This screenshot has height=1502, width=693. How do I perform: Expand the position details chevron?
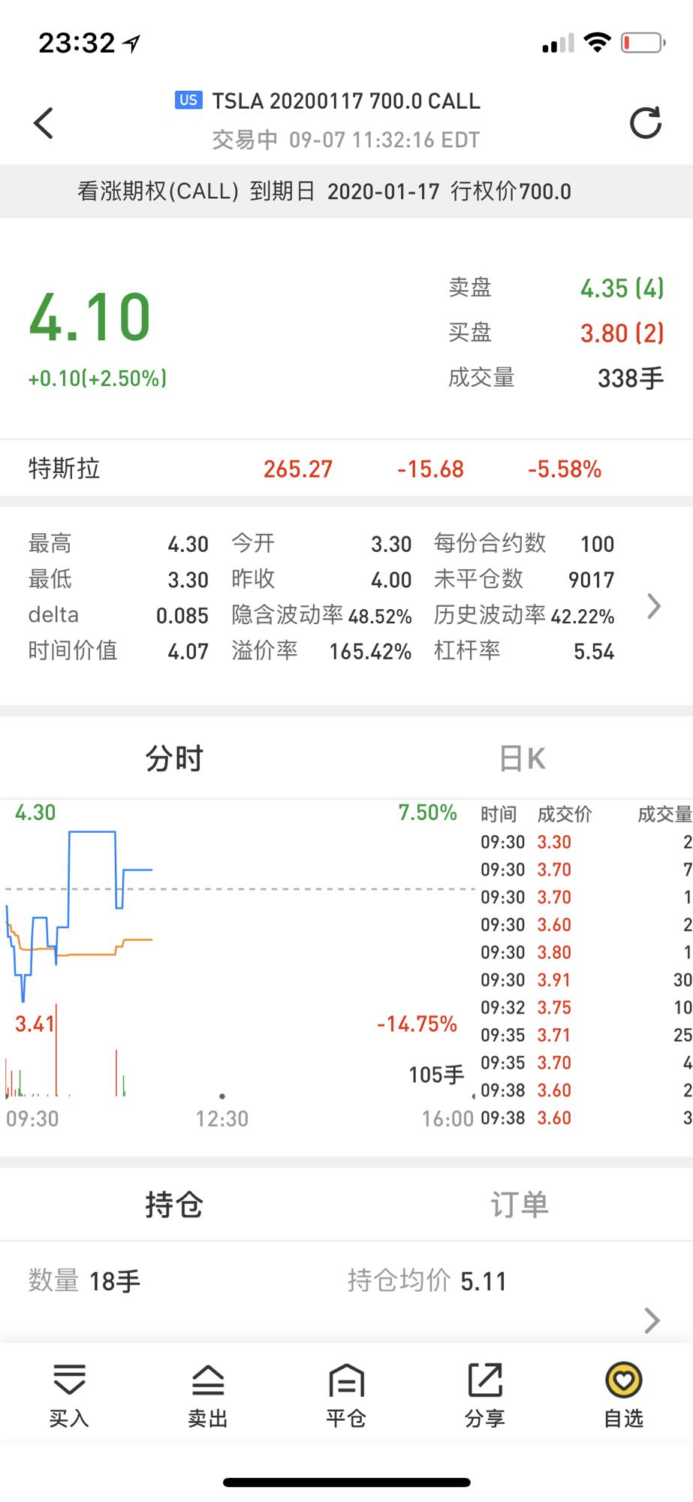[x=652, y=1320]
